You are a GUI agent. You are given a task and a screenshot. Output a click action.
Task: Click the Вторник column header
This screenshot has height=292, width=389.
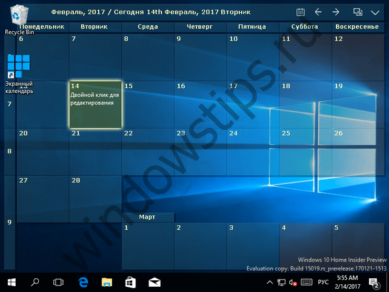[94, 27]
